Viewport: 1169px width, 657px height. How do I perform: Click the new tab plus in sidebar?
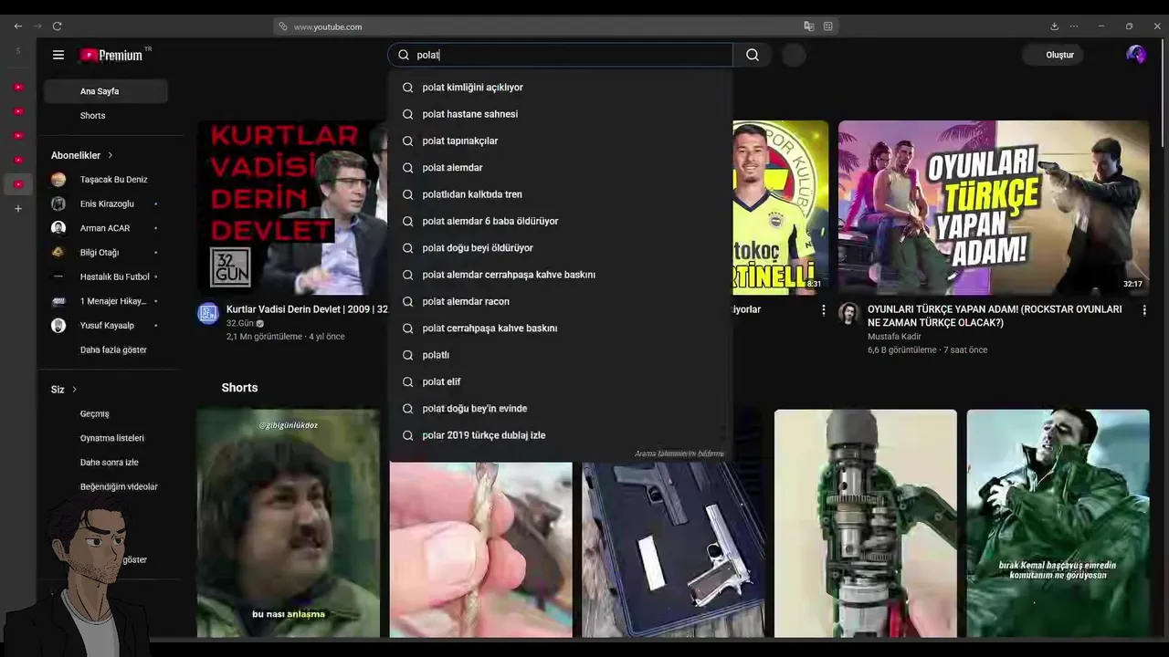(x=17, y=209)
